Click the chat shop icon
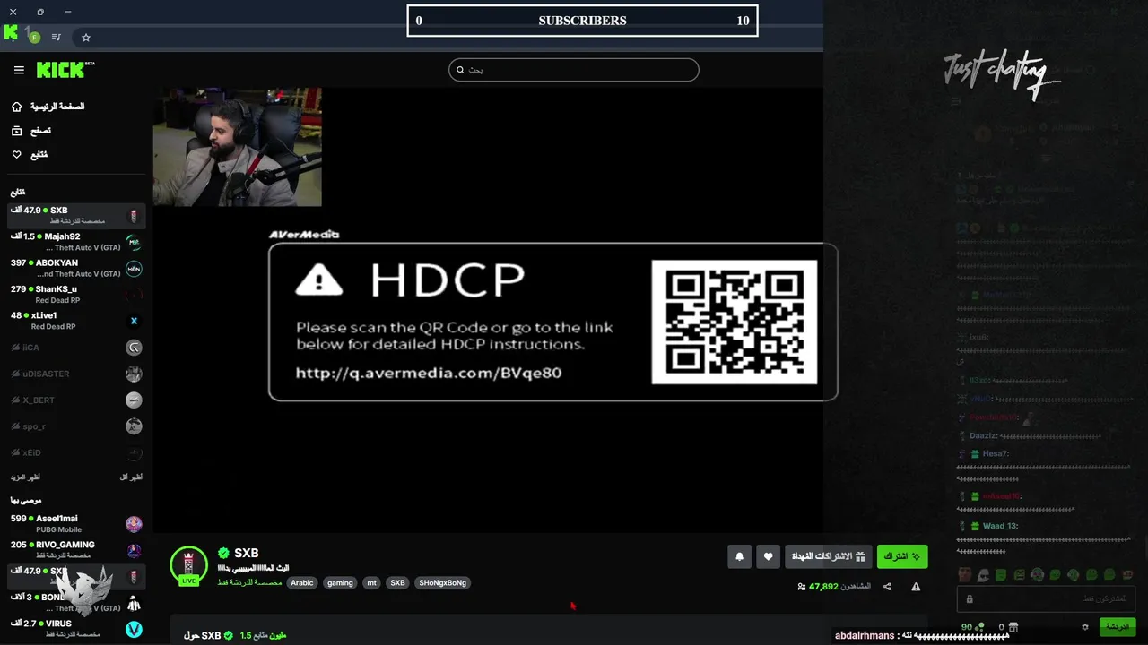1148x645 pixels. click(x=1014, y=627)
